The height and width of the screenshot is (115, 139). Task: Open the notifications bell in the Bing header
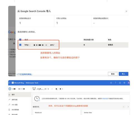coord(111,83)
